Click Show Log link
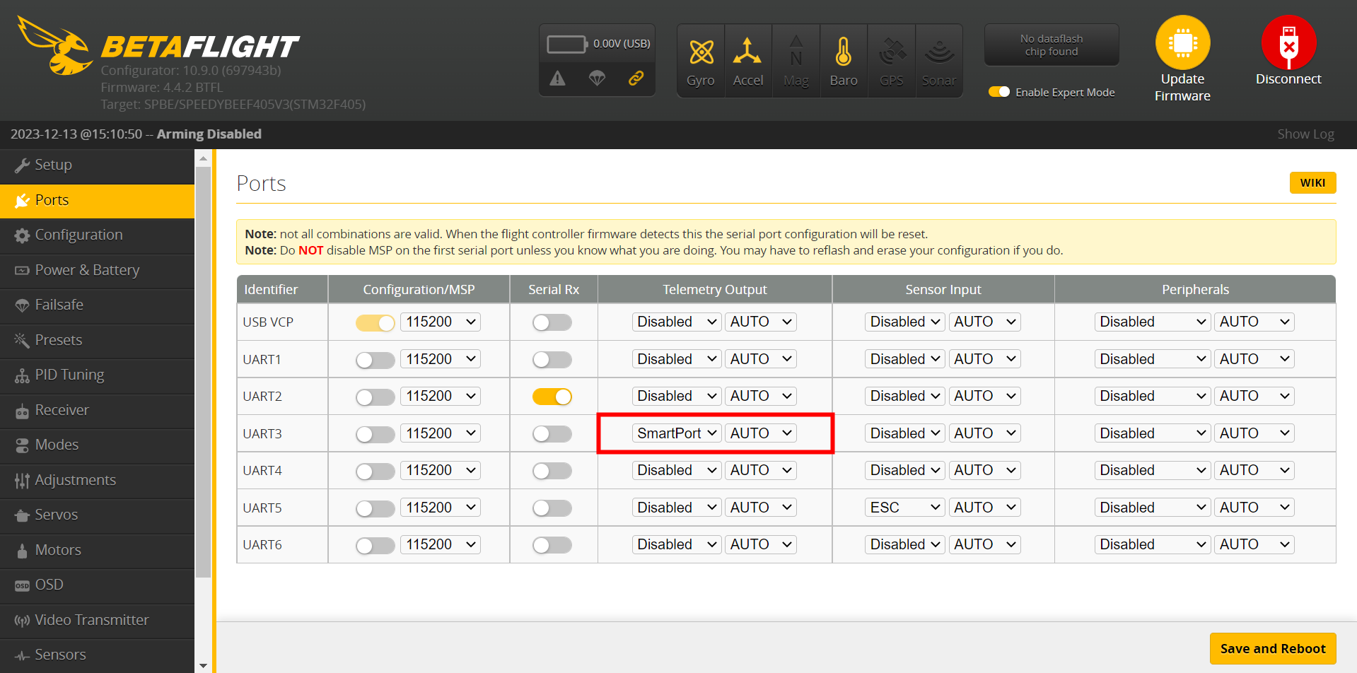This screenshot has width=1357, height=673. tap(1305, 134)
